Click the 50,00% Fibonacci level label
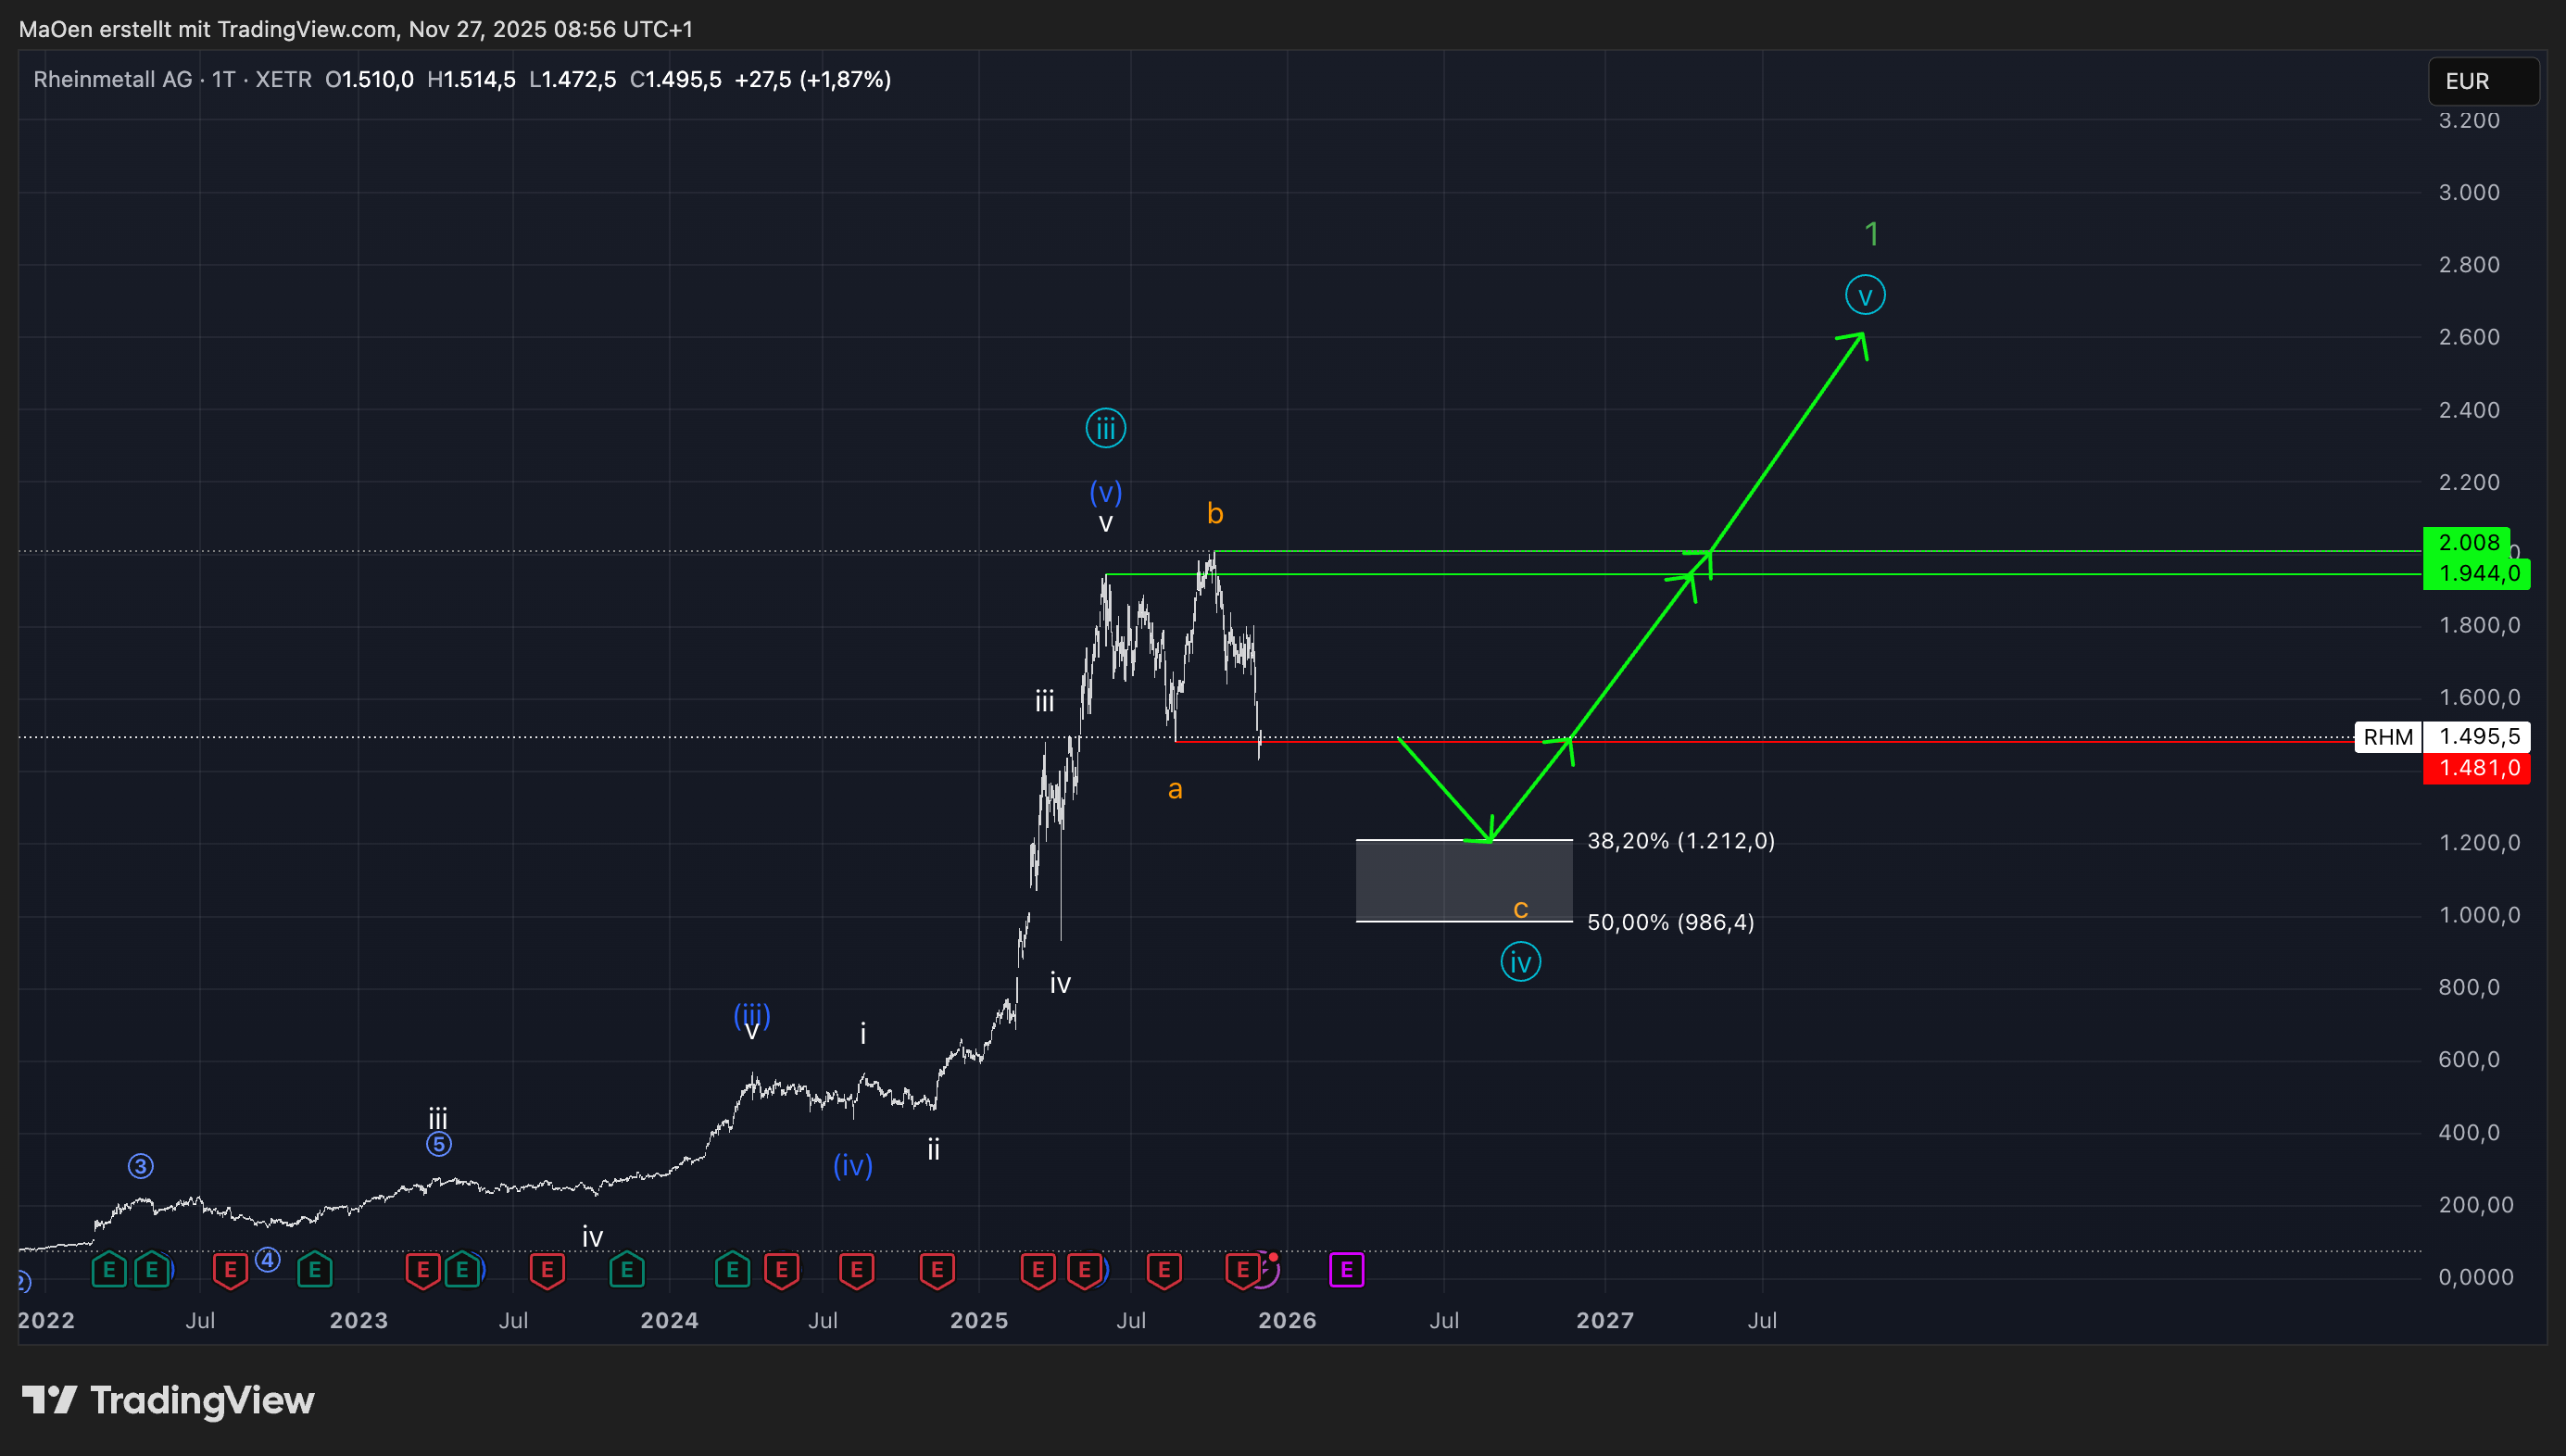 pyautogui.click(x=1670, y=922)
